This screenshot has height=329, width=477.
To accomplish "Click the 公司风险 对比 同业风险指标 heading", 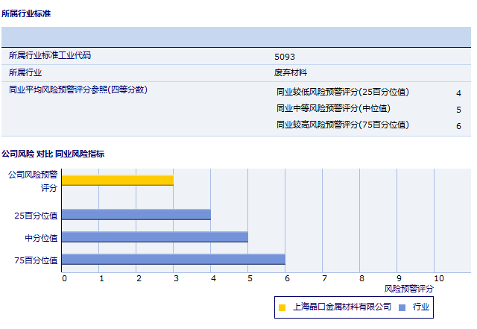I will (53, 154).
